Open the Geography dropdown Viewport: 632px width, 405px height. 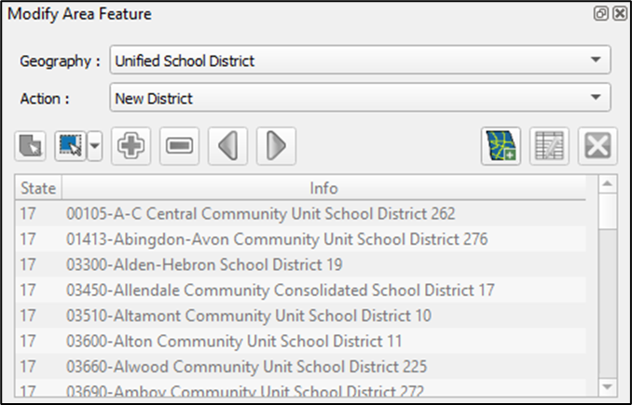click(360, 61)
